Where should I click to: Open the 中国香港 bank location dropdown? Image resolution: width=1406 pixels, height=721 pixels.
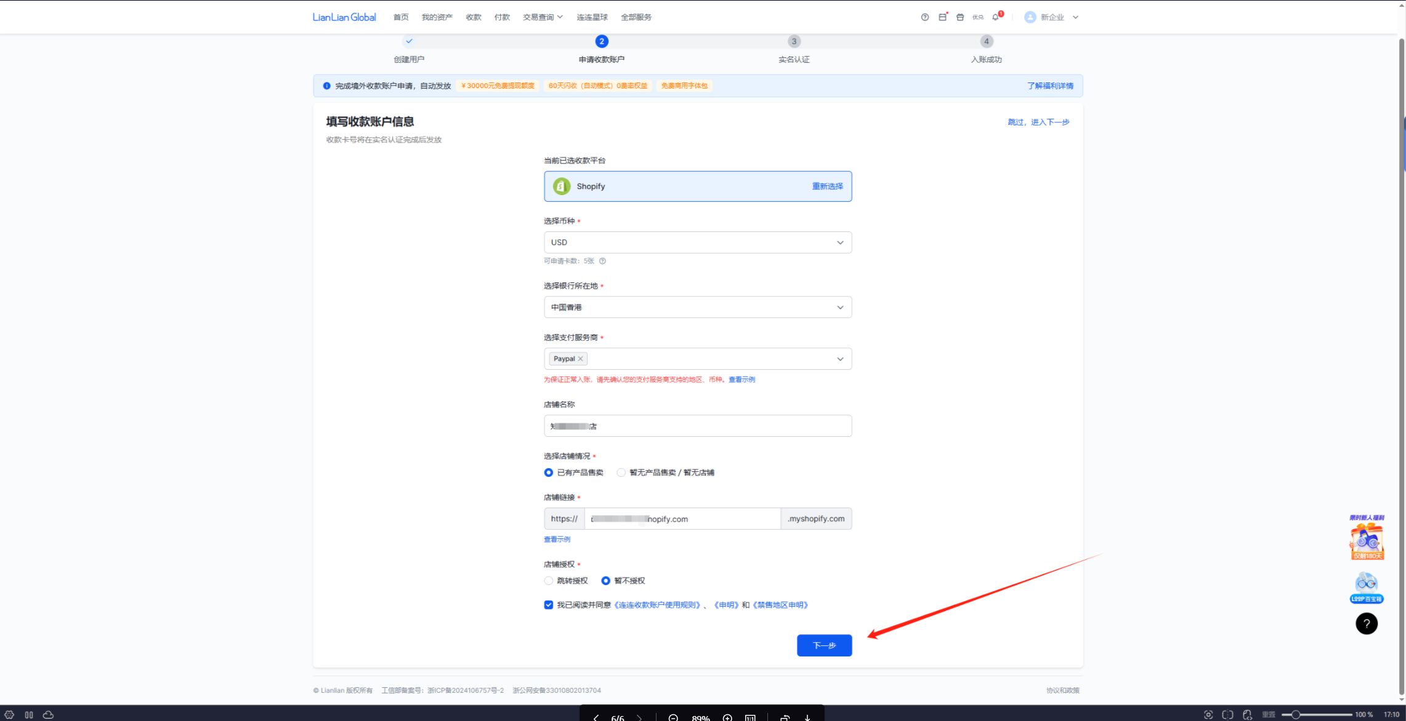coord(698,307)
